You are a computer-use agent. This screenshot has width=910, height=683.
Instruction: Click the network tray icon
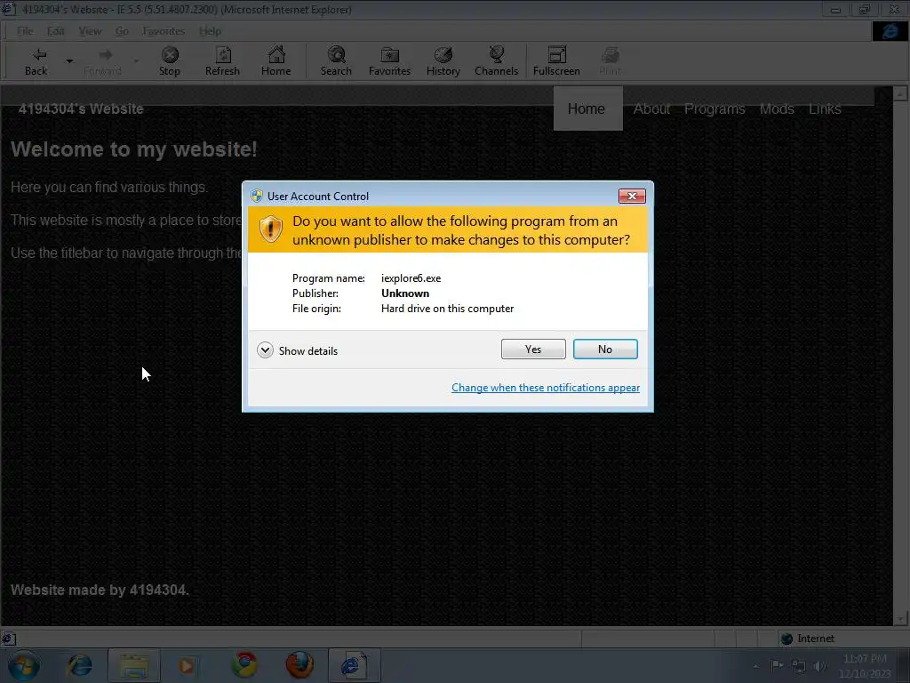click(799, 666)
